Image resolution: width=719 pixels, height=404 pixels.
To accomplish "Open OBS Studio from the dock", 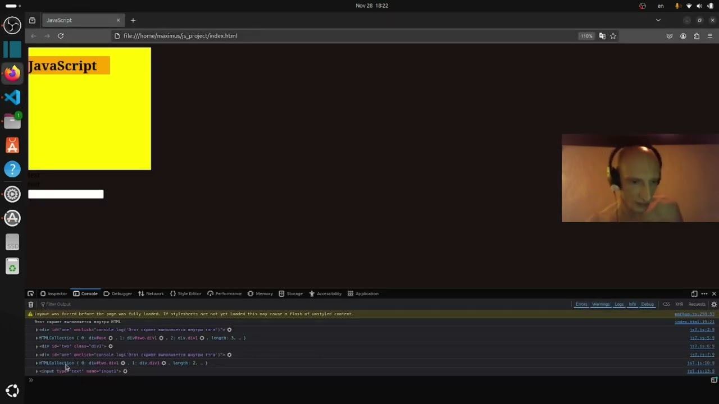I will (x=12, y=25).
